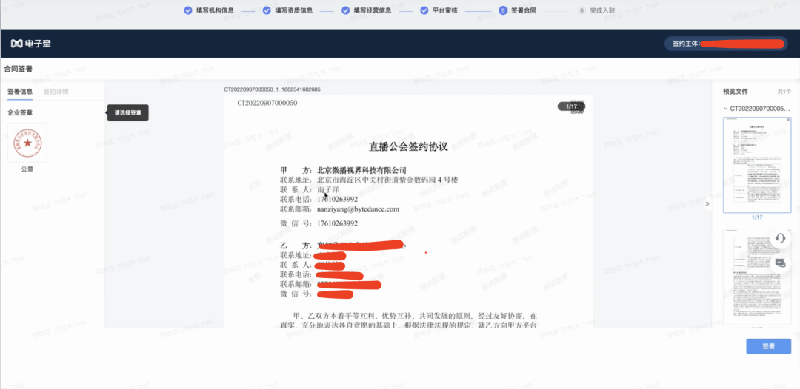Click step 6 circle for 完成入驻
This screenshot has height=389, width=800.
tap(581, 10)
